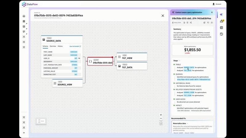246x138 pixels.
Task: Open the AI sparkle optimization tab
Action: [x=221, y=14]
